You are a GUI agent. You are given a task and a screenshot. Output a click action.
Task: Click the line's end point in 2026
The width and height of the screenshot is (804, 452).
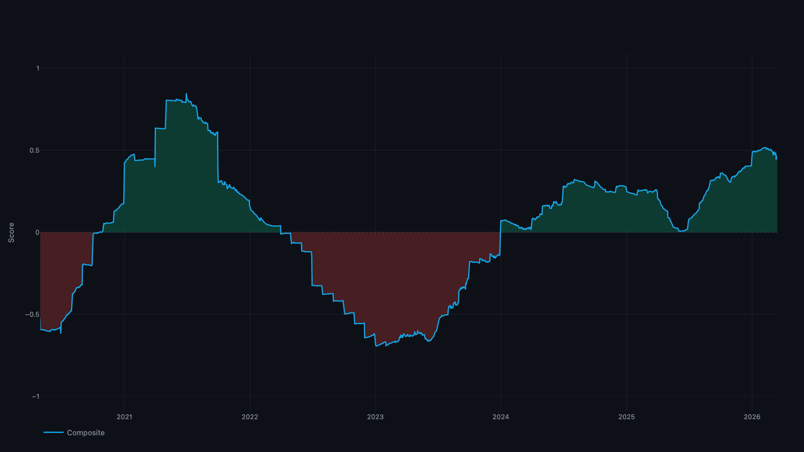777,158
